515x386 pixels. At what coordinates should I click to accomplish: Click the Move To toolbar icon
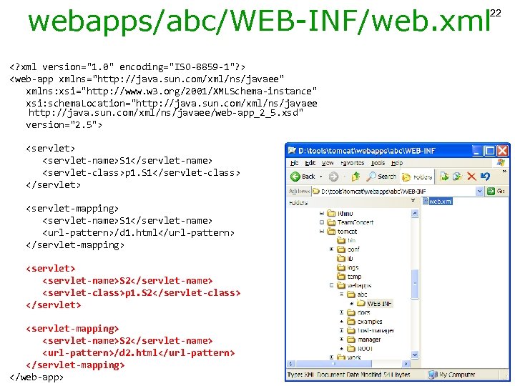pos(444,177)
